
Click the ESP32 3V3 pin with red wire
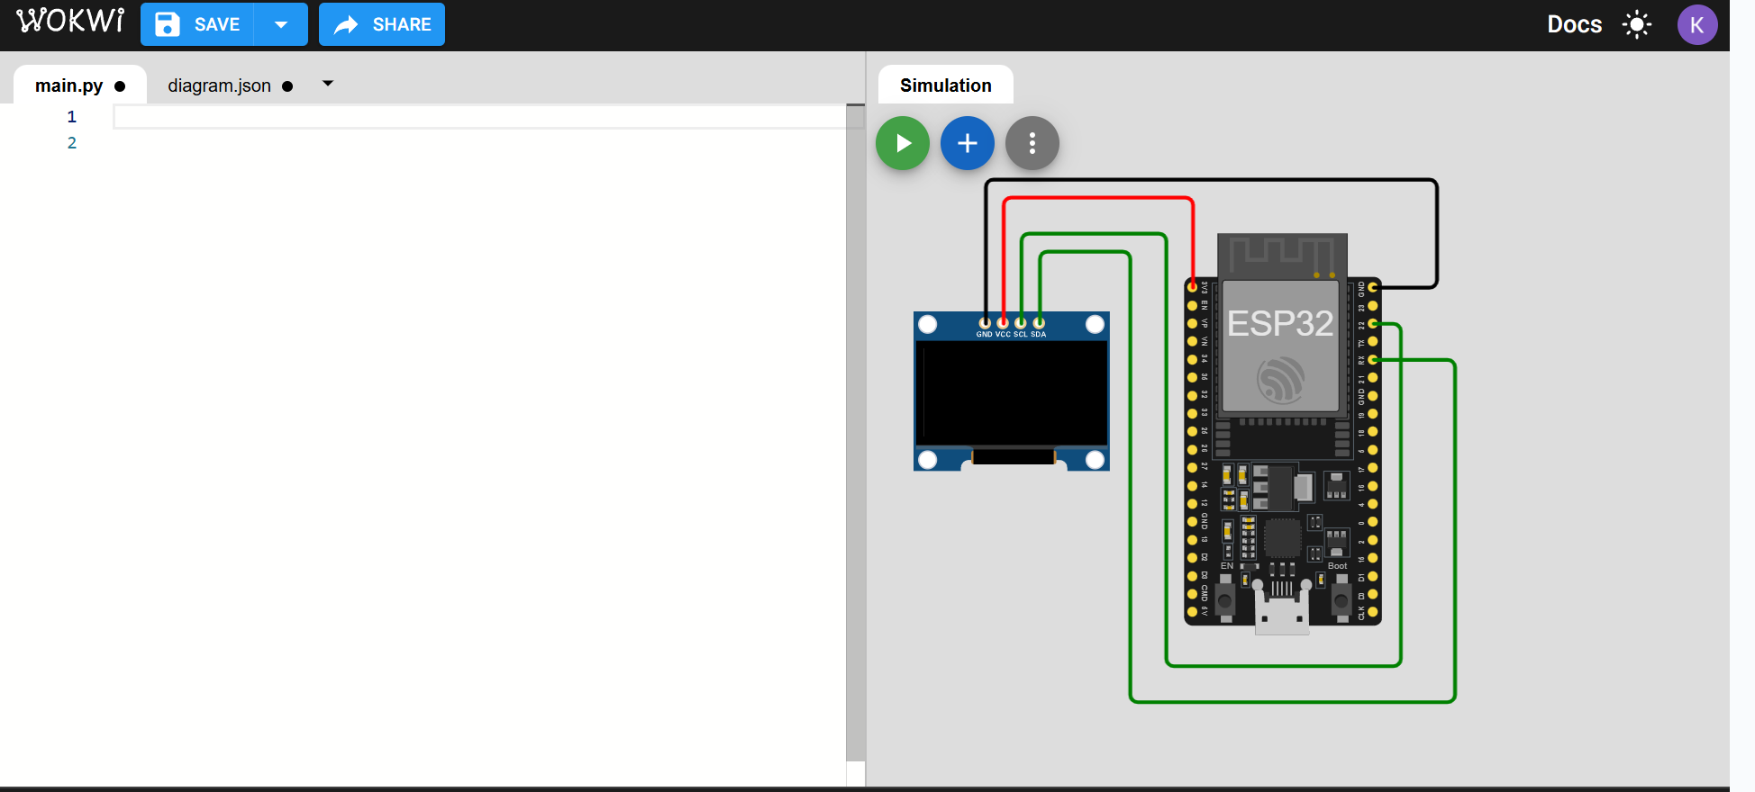pos(1192,287)
